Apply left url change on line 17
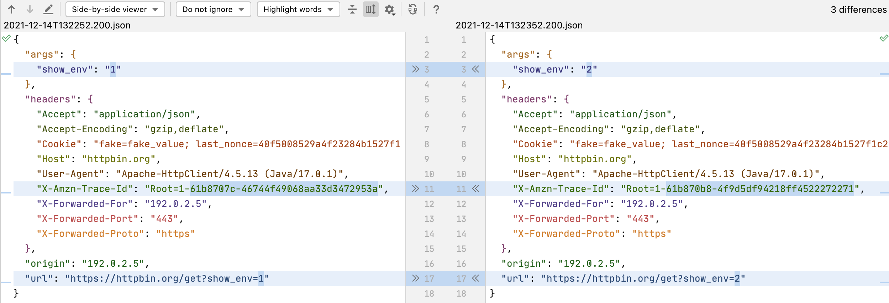Image resolution: width=889 pixels, height=303 pixels. point(415,278)
